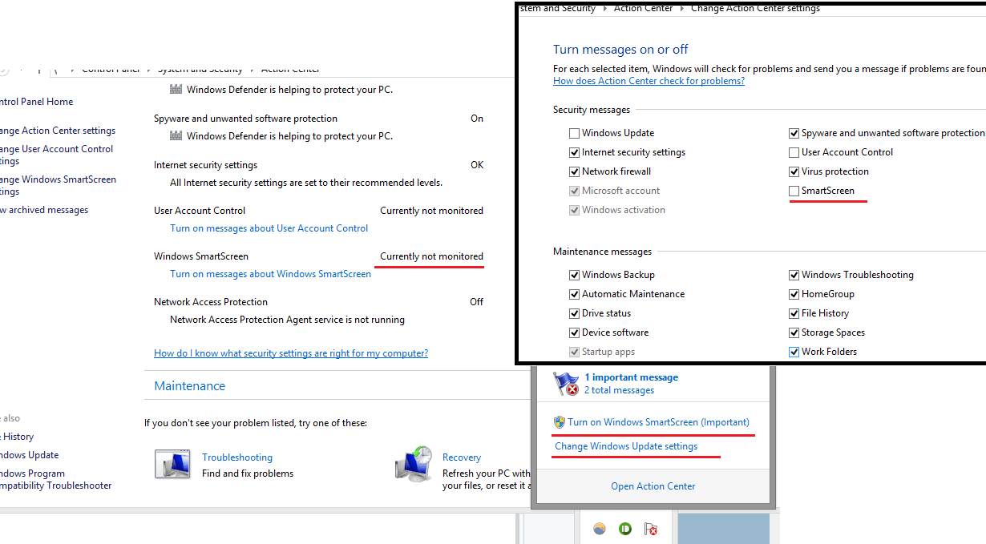Toggle the Virus protection checkbox
Image resolution: width=986 pixels, height=544 pixels.
[794, 171]
